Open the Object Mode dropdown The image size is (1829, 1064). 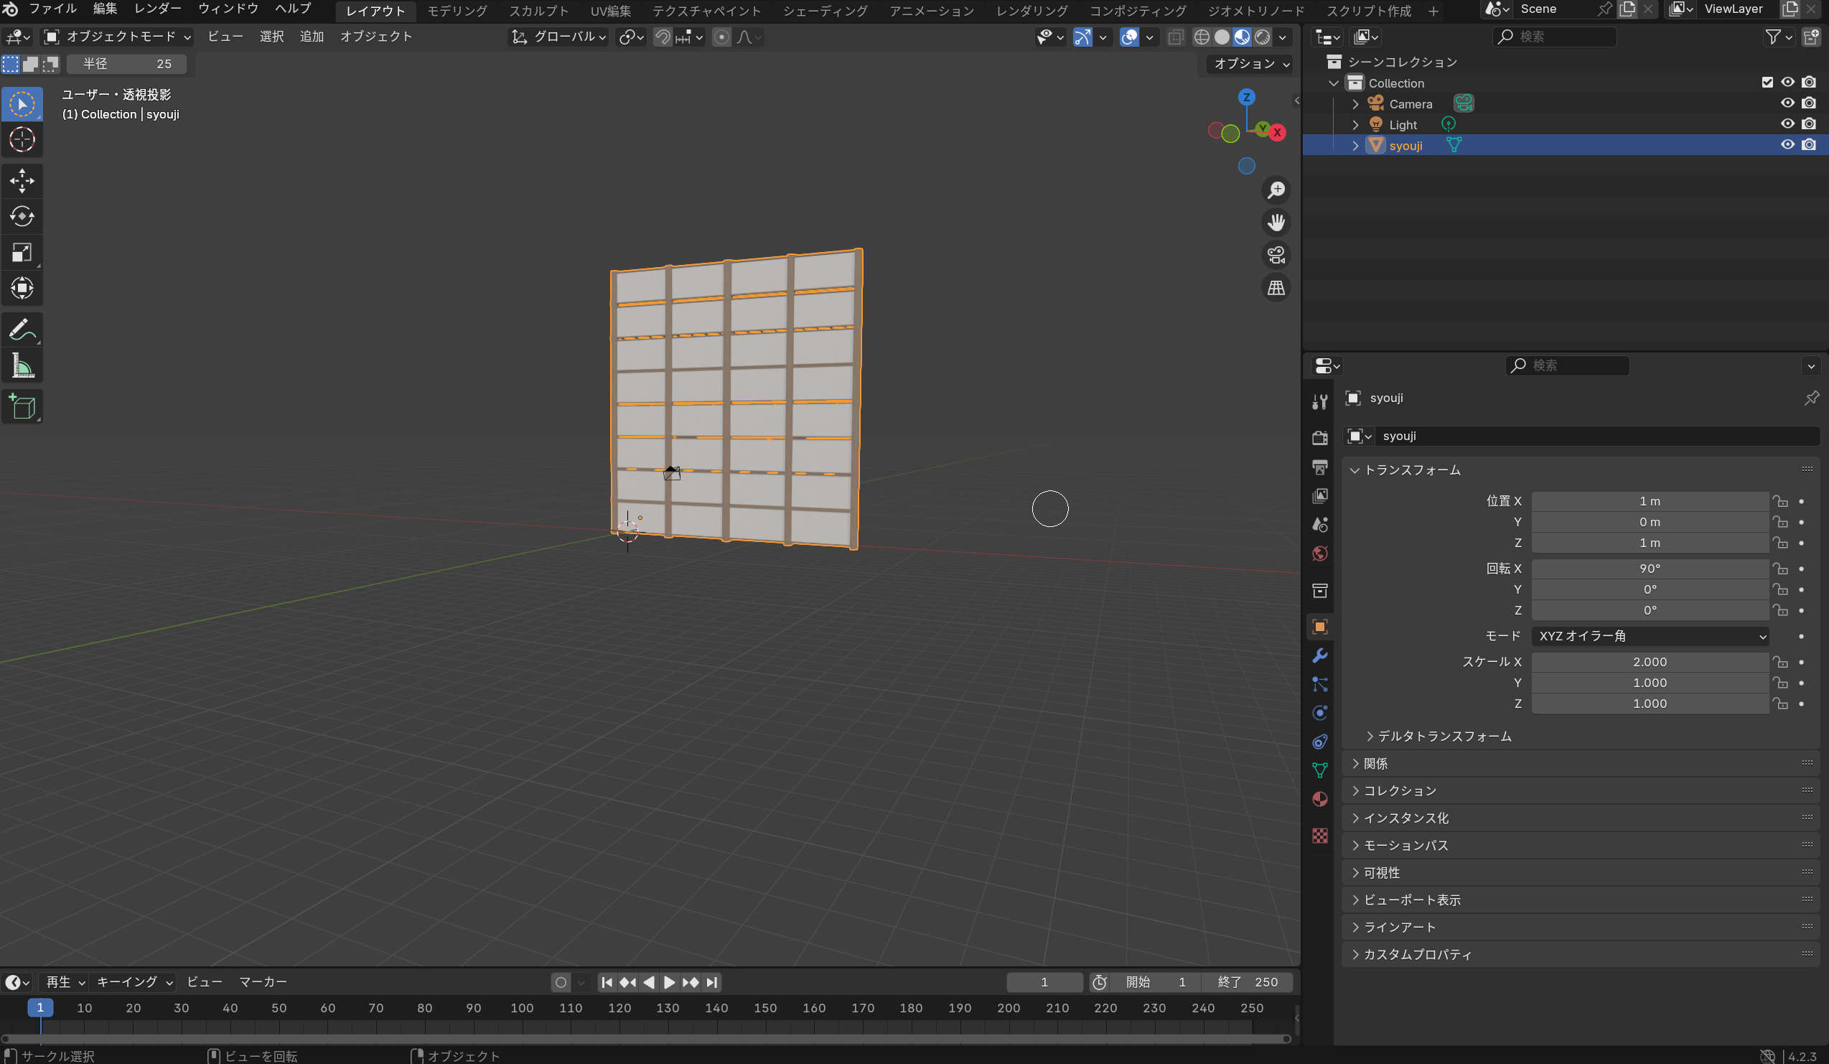118,37
